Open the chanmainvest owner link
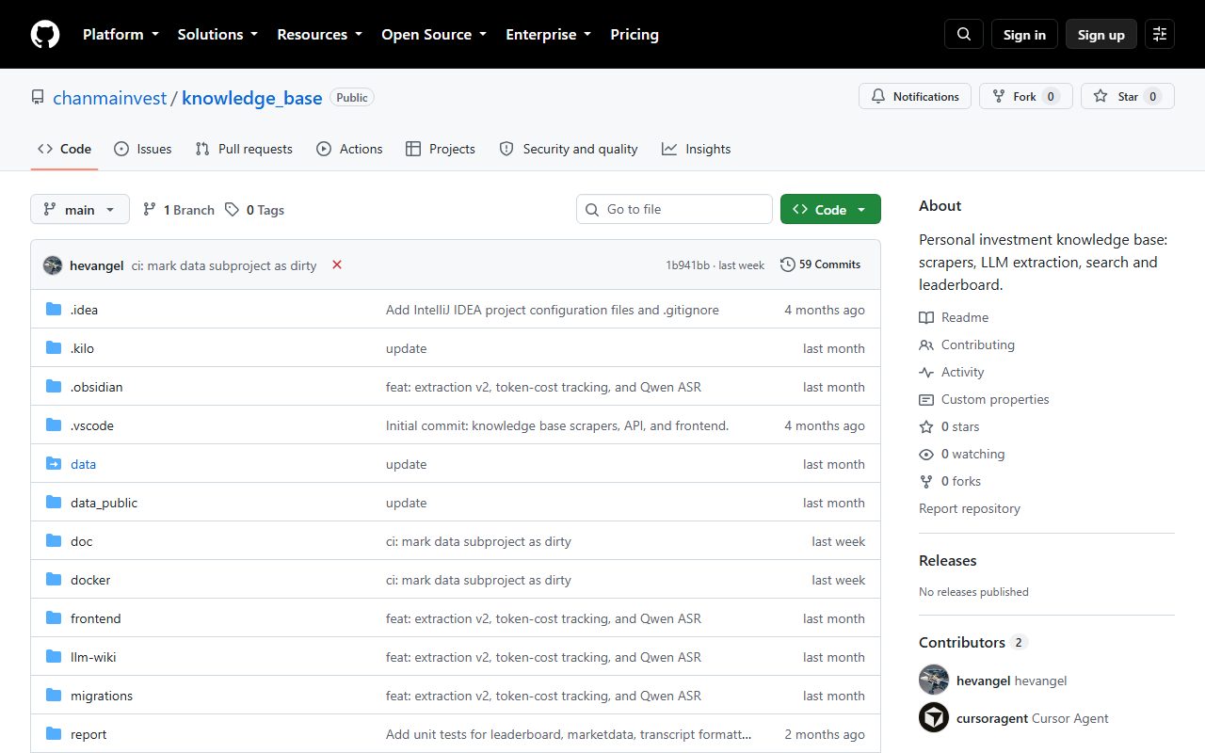Screen dimensions: 1205x753 coord(110,98)
